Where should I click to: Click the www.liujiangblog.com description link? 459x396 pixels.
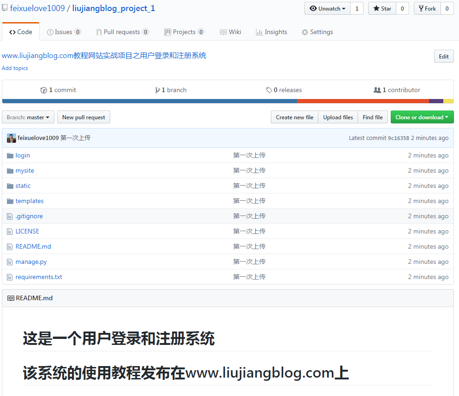[104, 56]
